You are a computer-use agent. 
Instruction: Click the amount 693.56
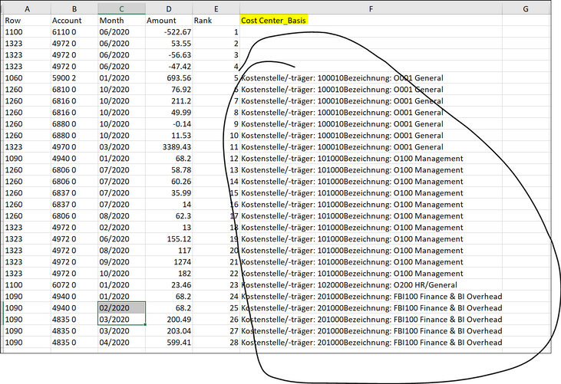(169, 78)
